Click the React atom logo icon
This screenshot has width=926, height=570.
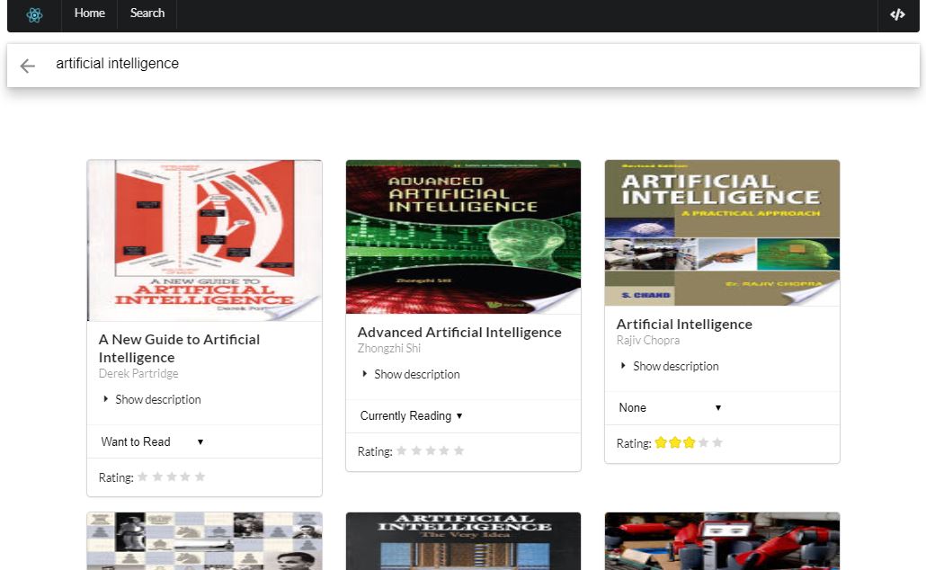coord(34,14)
